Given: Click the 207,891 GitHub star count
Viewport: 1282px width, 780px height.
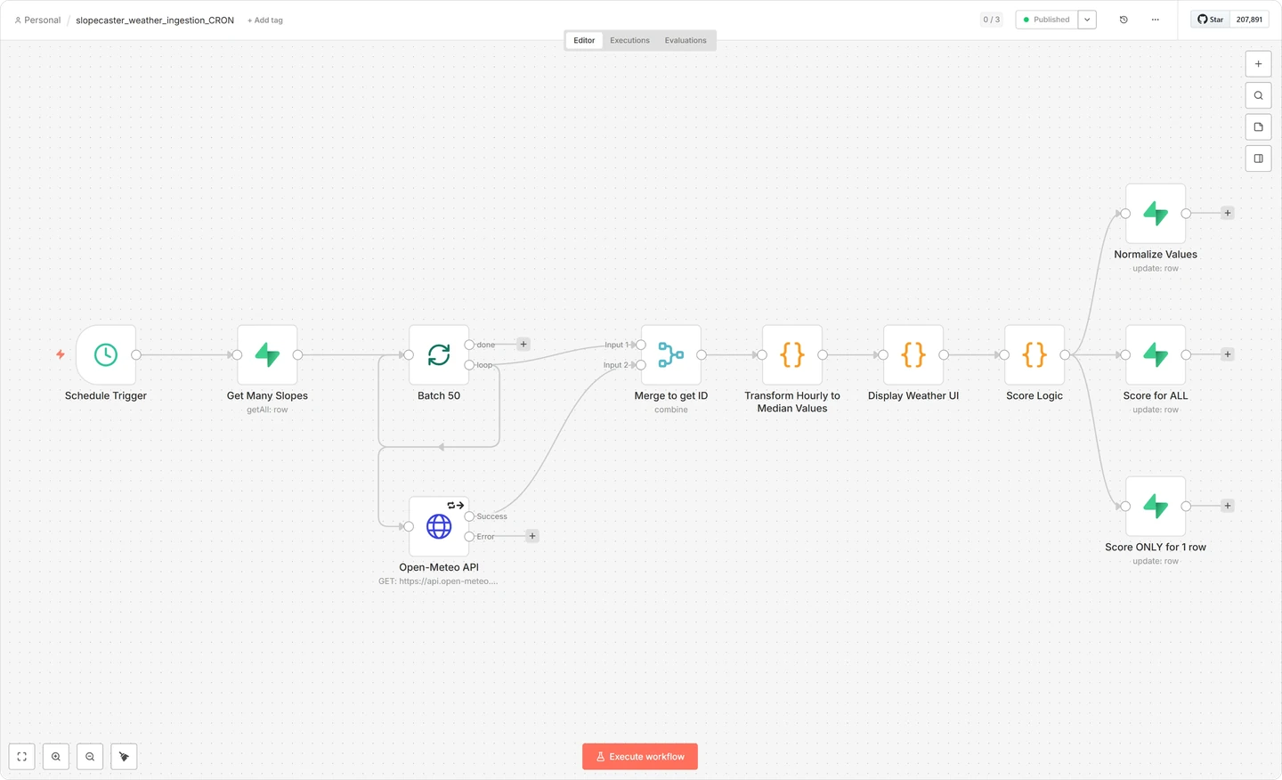Looking at the screenshot, I should coord(1249,20).
